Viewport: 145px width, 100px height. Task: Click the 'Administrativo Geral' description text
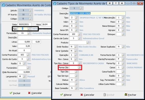click(94, 38)
